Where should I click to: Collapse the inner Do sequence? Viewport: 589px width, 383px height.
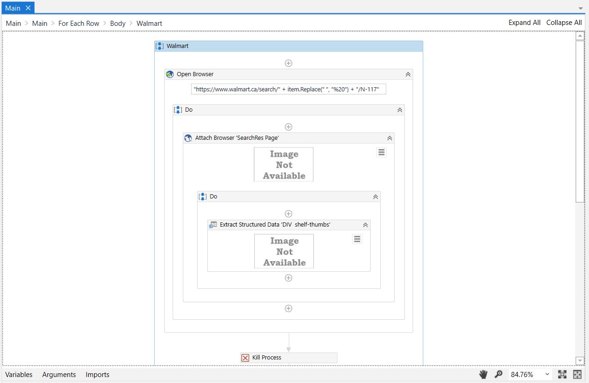point(376,197)
